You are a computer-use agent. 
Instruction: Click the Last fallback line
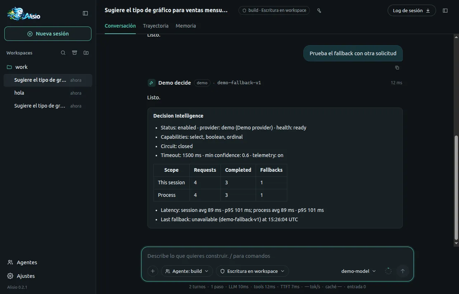[x=229, y=219]
